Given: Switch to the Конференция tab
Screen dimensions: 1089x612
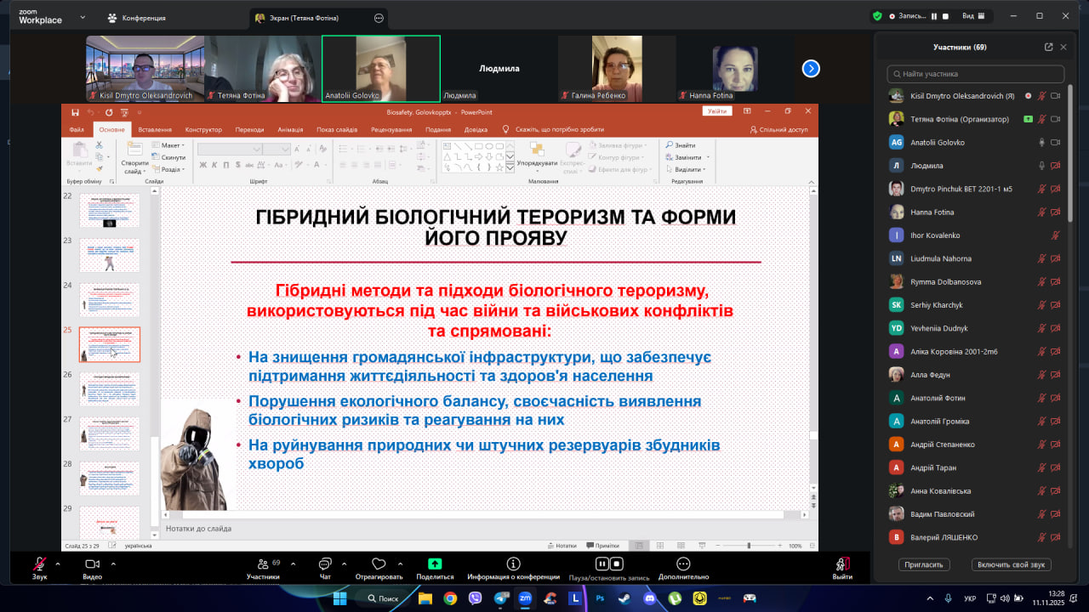Looking at the screenshot, I should pyautogui.click(x=137, y=18).
